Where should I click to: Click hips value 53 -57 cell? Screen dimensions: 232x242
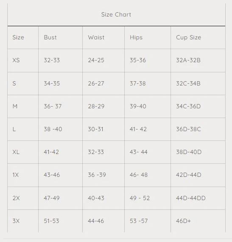tap(139, 221)
